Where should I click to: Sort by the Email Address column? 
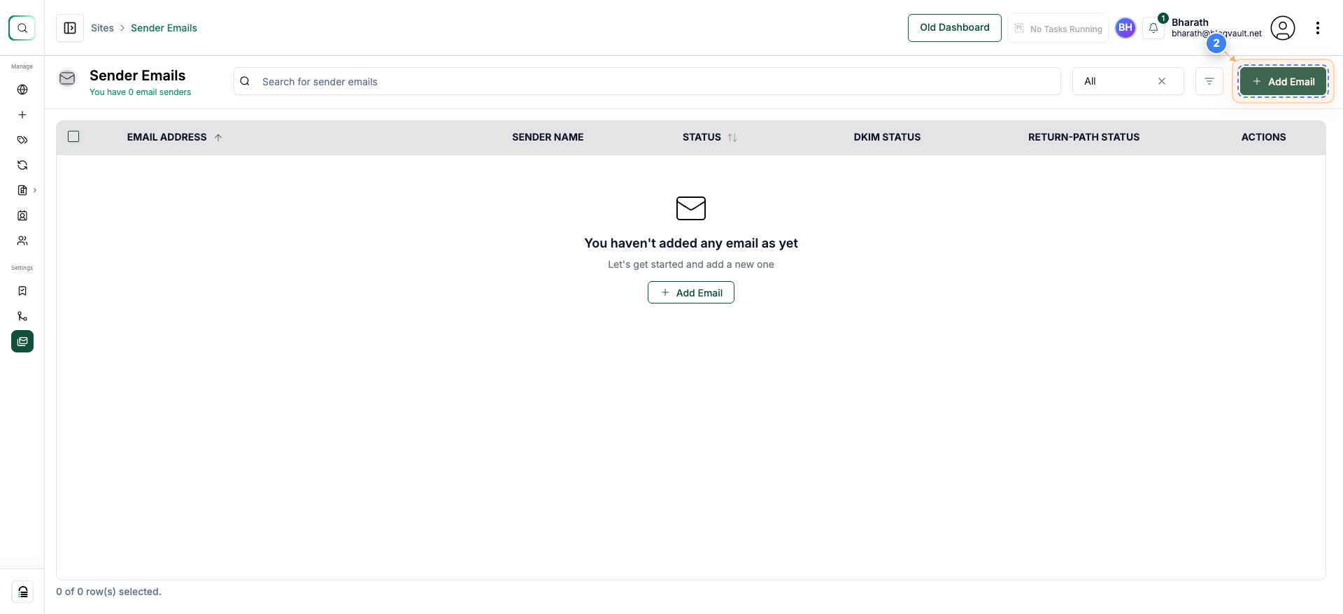175,137
